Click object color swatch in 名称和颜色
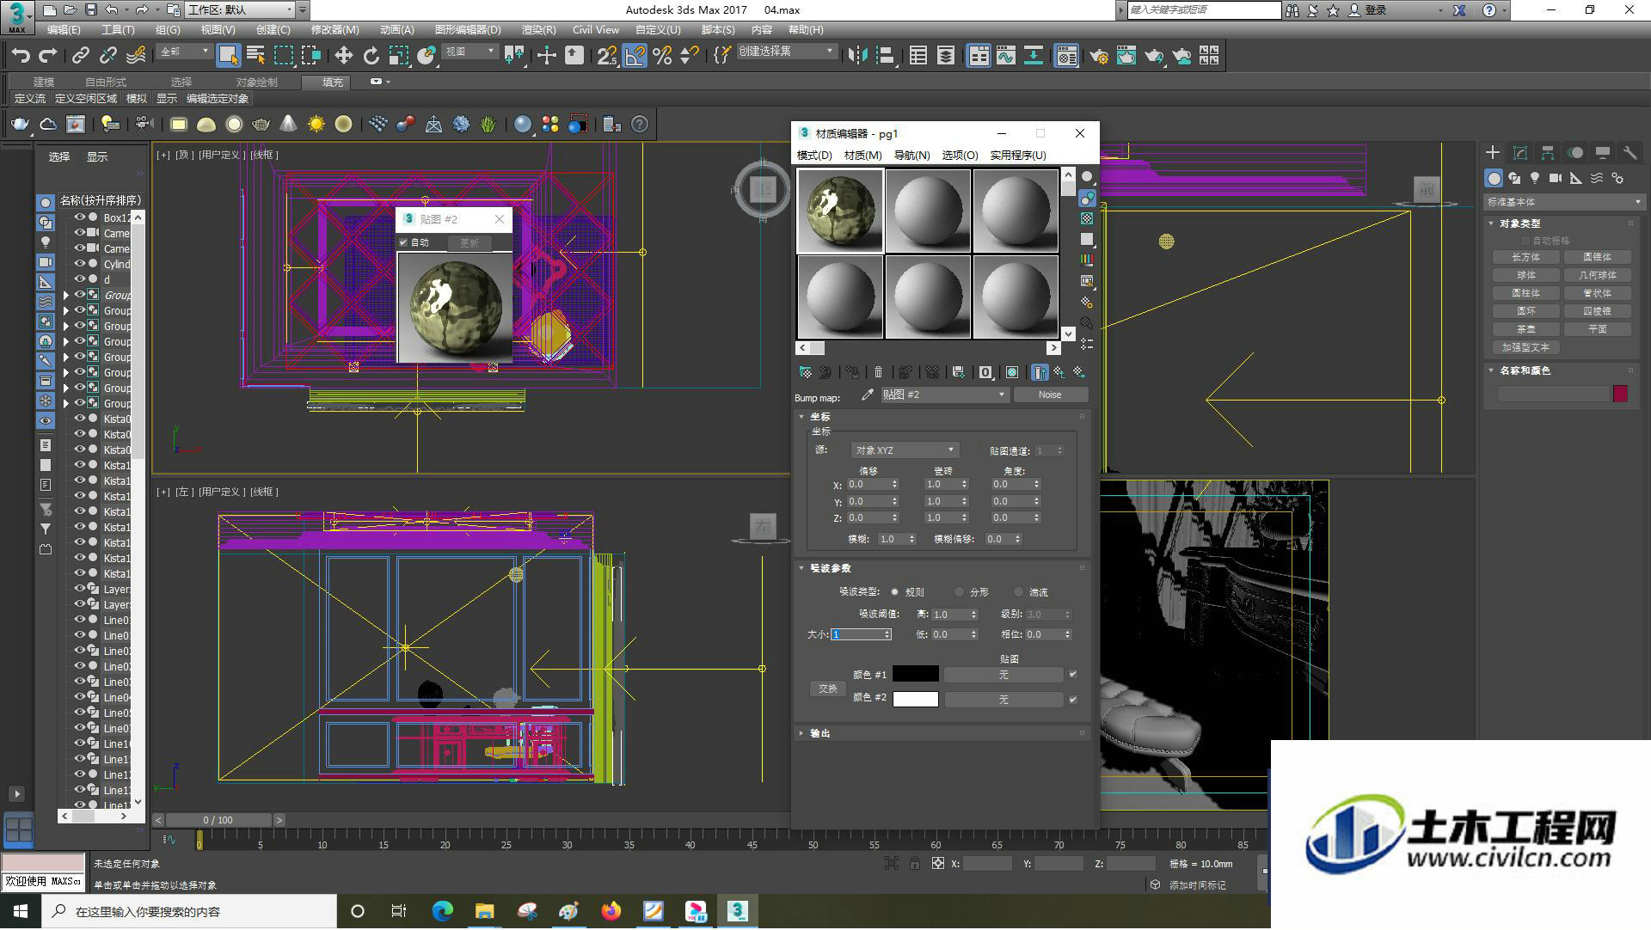Screen dimensions: 1651x930 point(1620,394)
